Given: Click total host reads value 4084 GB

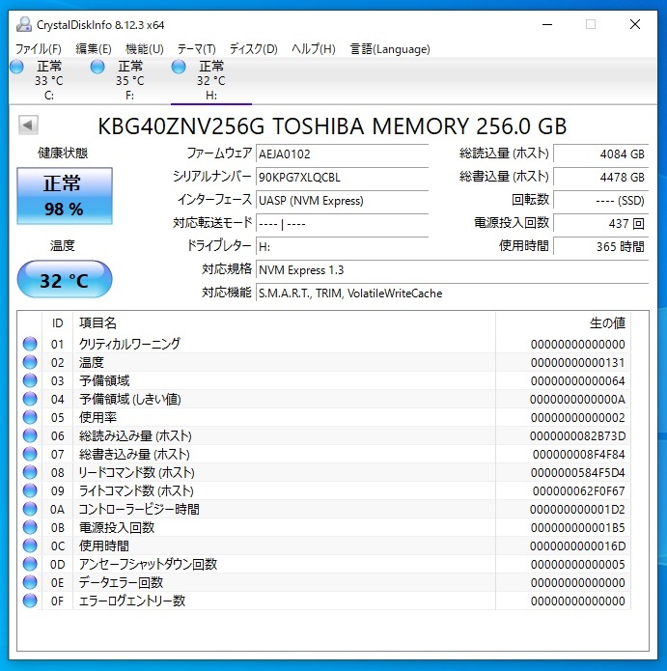Looking at the screenshot, I should coord(600,154).
